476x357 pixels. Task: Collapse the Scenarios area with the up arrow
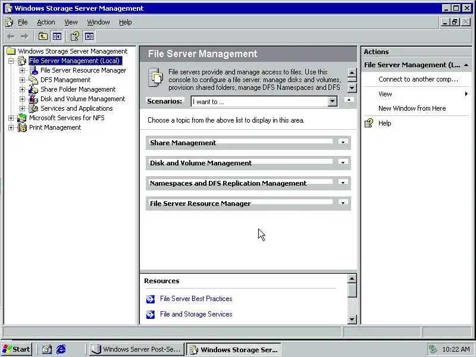[x=349, y=99]
